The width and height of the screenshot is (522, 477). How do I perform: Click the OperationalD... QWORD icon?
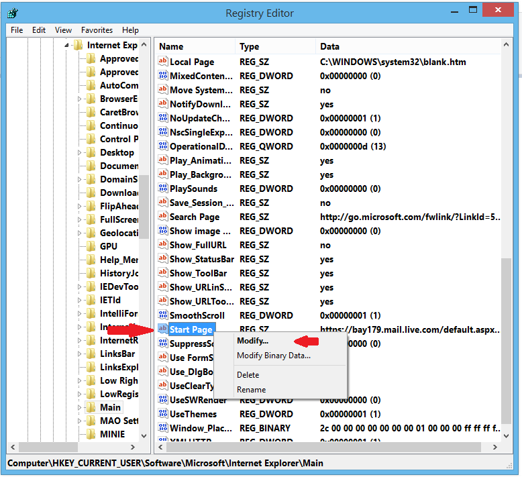[163, 146]
